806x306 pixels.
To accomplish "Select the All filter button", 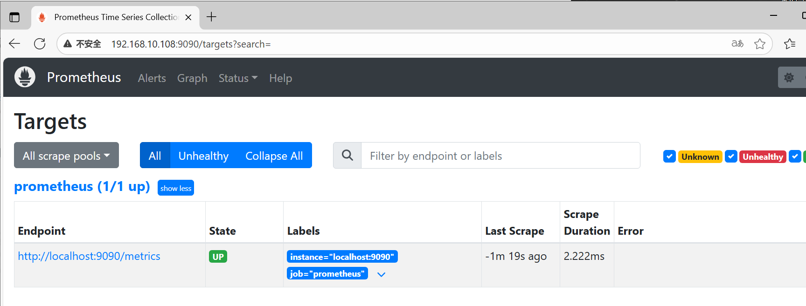I will 155,155.
